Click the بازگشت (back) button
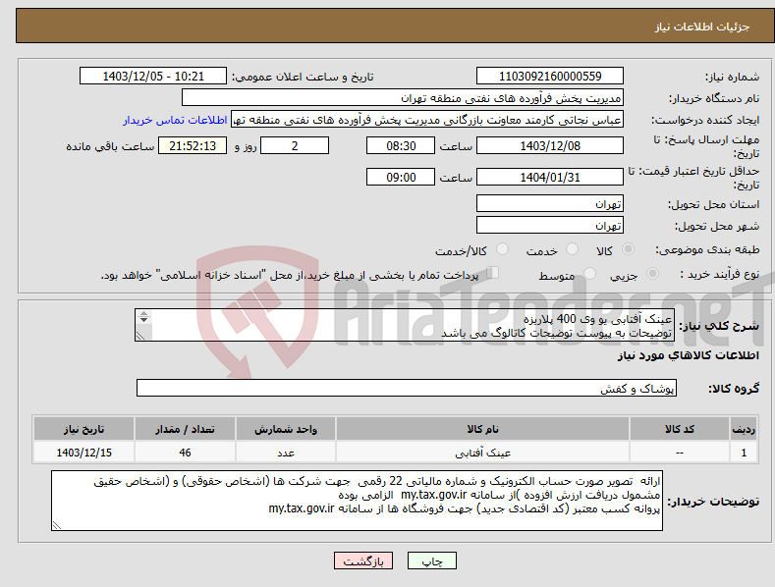775x587 pixels. 363,560
